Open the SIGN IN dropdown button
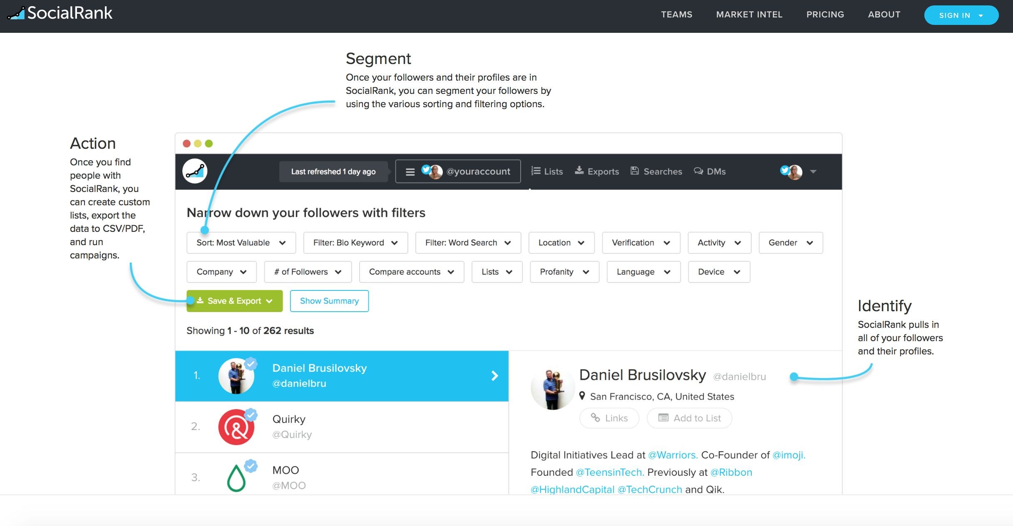This screenshot has width=1013, height=526. coord(961,15)
